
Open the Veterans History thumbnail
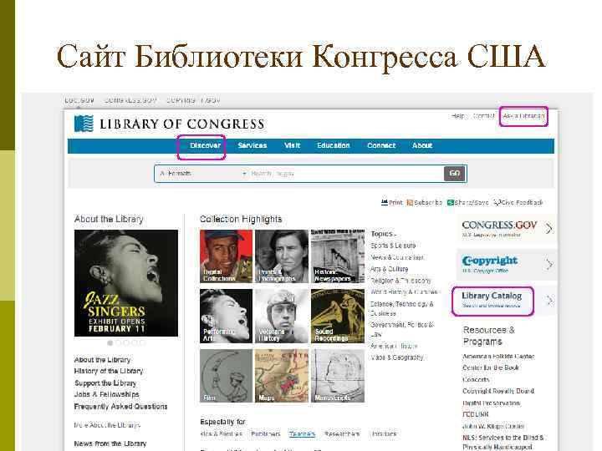tap(282, 316)
